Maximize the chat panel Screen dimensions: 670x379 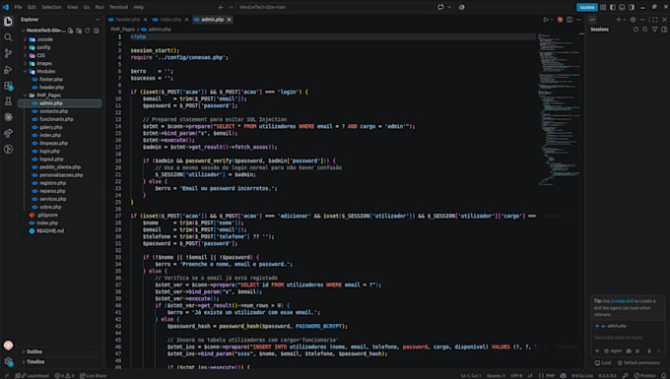point(655,20)
